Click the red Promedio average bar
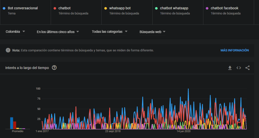Image resolution: width=259 pixels, height=138 pixels. point(15,125)
